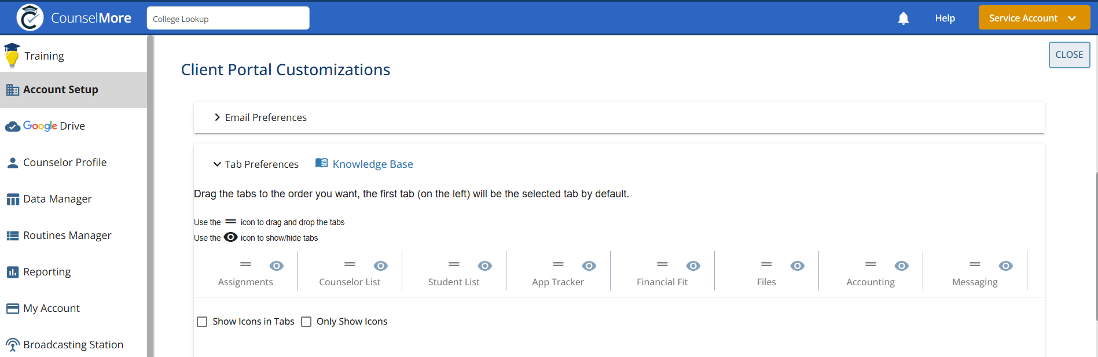Expand the Email Preferences section
This screenshot has height=357, width=1098.
click(x=619, y=117)
